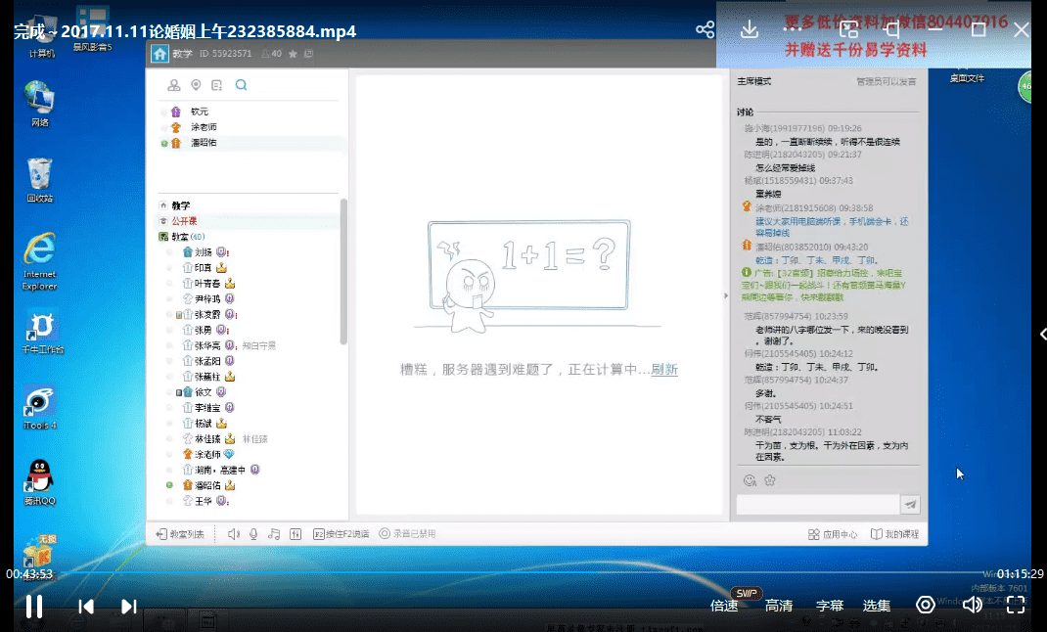
Task: Pause the video playback
Action: click(33, 607)
